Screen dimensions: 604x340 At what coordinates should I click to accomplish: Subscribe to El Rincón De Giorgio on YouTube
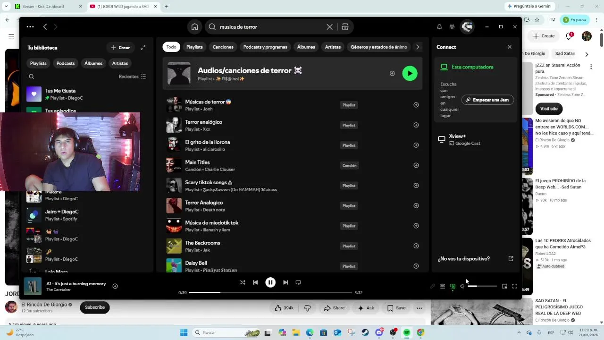tap(95, 307)
